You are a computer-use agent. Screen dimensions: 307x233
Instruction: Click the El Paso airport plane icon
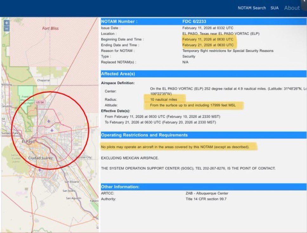52,130
